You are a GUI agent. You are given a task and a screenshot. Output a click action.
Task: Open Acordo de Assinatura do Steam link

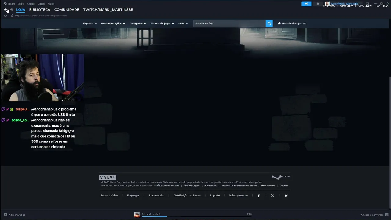coord(239,185)
